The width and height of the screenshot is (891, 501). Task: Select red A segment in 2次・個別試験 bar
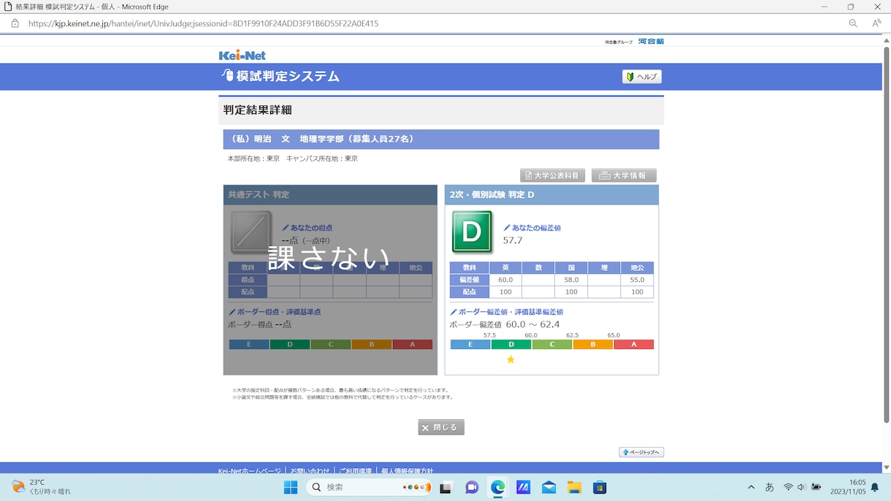point(634,345)
